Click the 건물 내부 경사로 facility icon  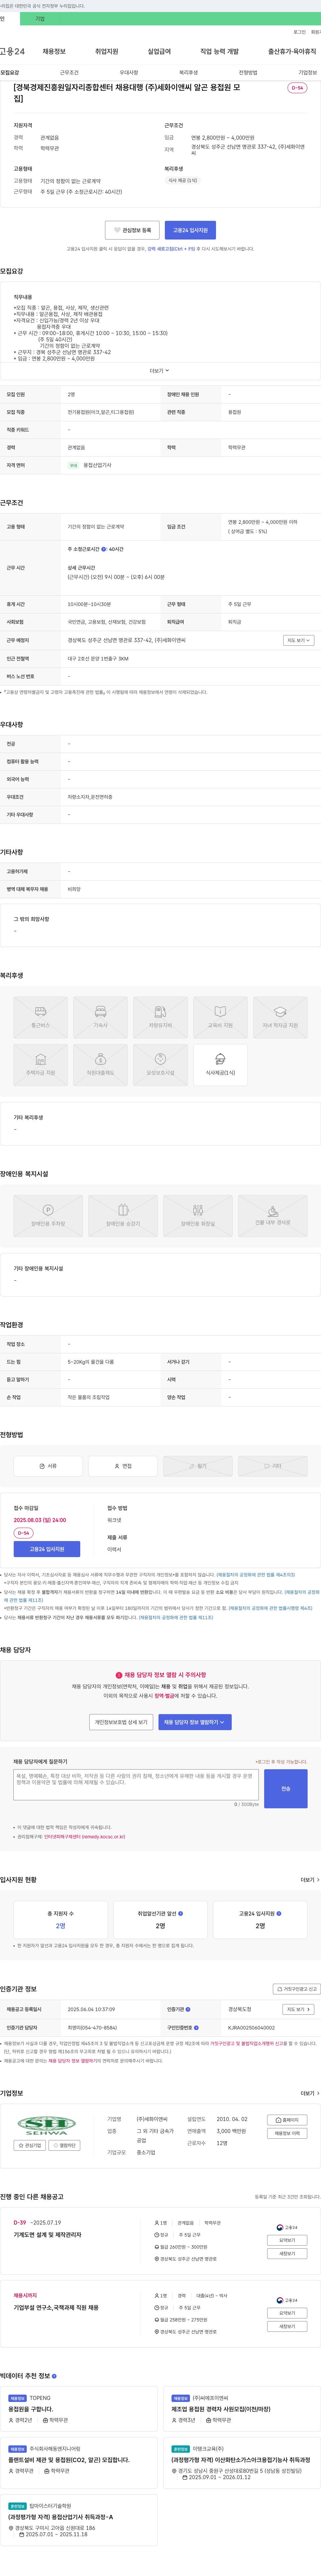(x=273, y=1216)
